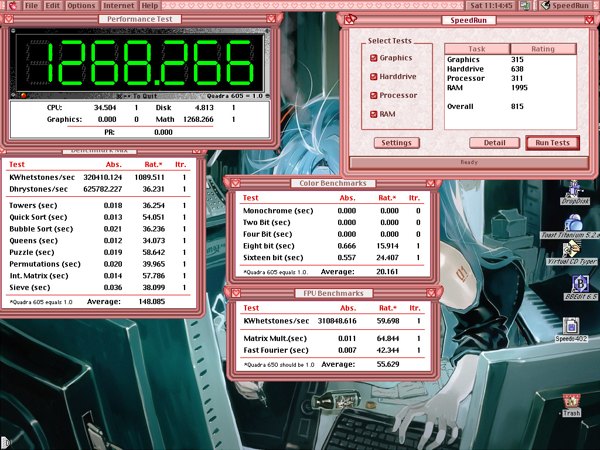Click the DropDisk desktop icon
This screenshot has height=450, width=600.
pyautogui.click(x=574, y=189)
